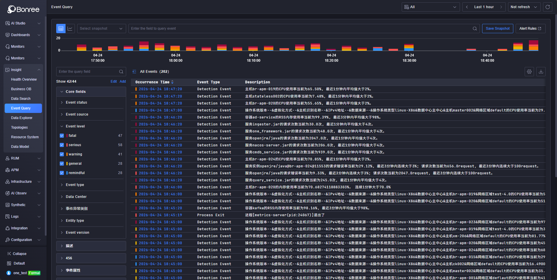
Task: Switch to table view icon
Action: click(x=61, y=29)
